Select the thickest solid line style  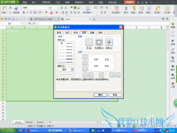click(x=69, y=59)
